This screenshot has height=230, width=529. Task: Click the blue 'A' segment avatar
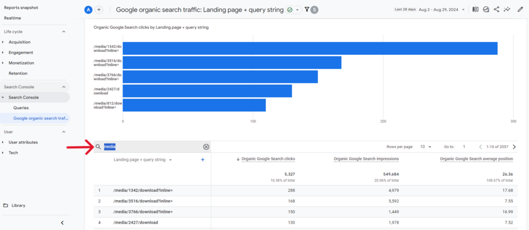[88, 10]
